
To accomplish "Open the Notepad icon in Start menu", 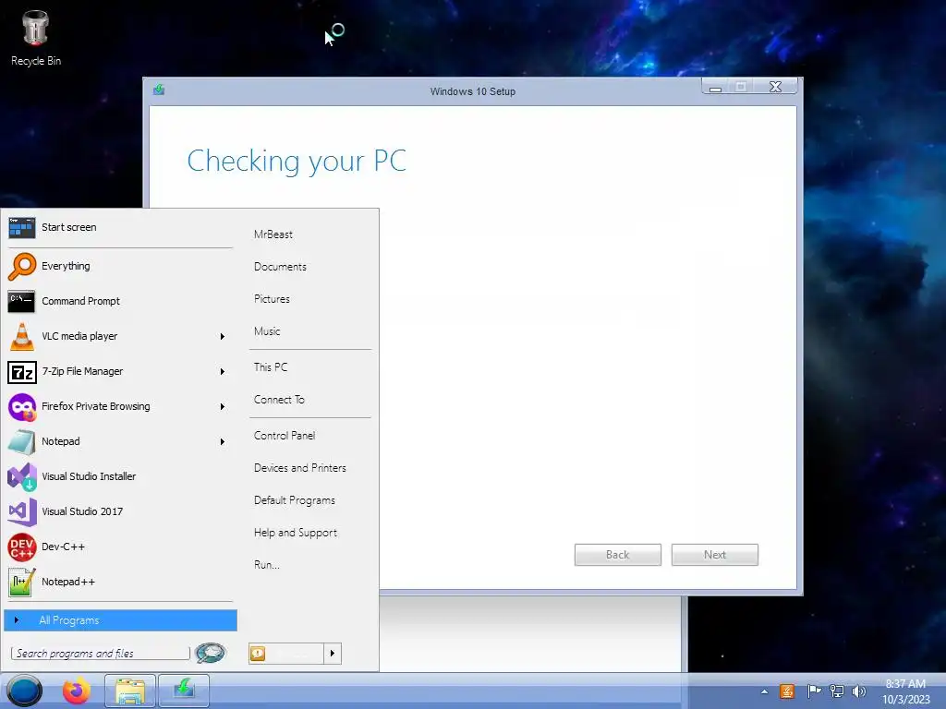I will (22, 442).
